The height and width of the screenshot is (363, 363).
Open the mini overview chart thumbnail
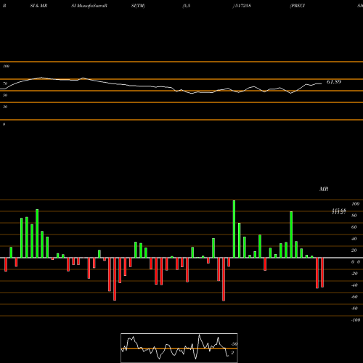179,348
